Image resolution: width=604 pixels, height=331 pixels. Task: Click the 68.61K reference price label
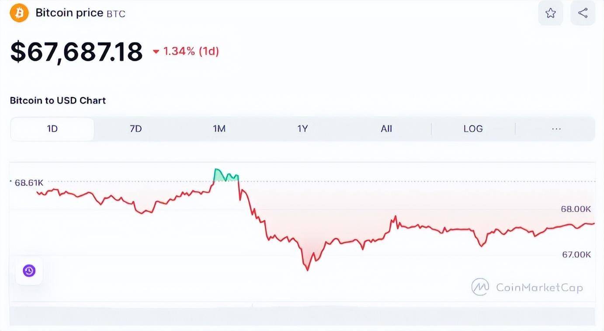coord(28,183)
